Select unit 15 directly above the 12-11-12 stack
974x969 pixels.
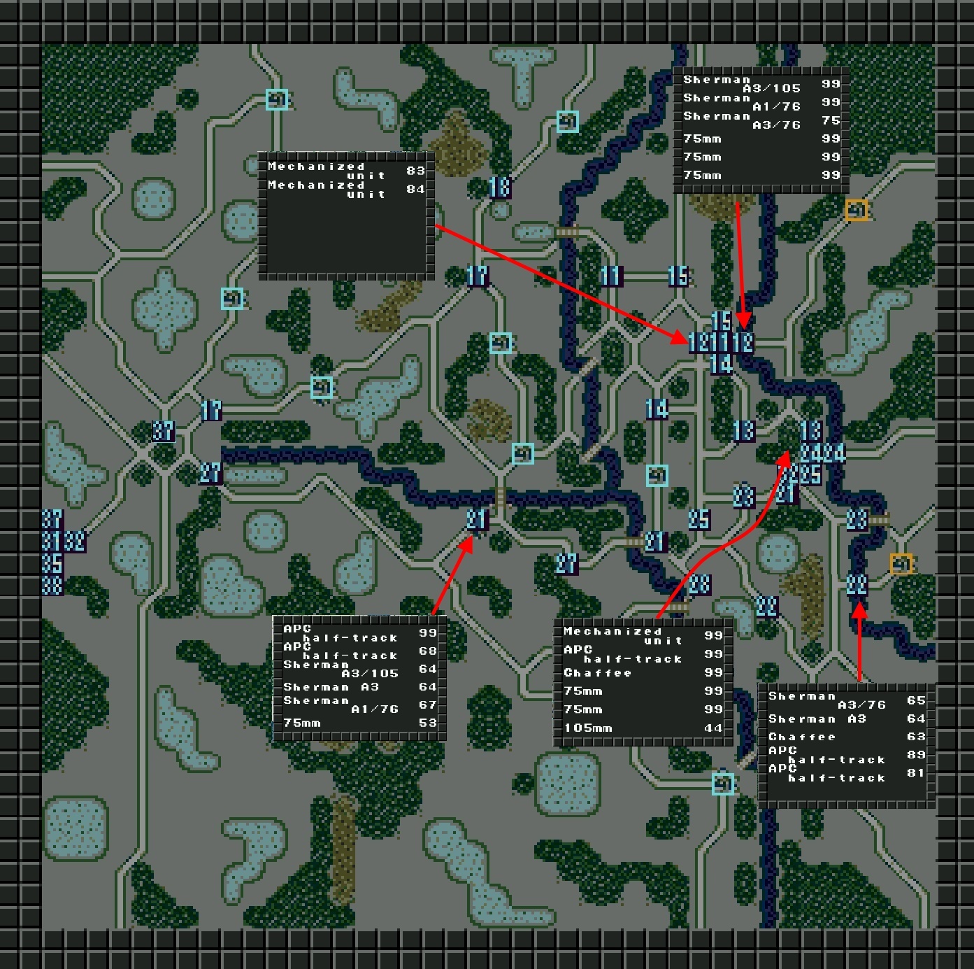point(721,322)
